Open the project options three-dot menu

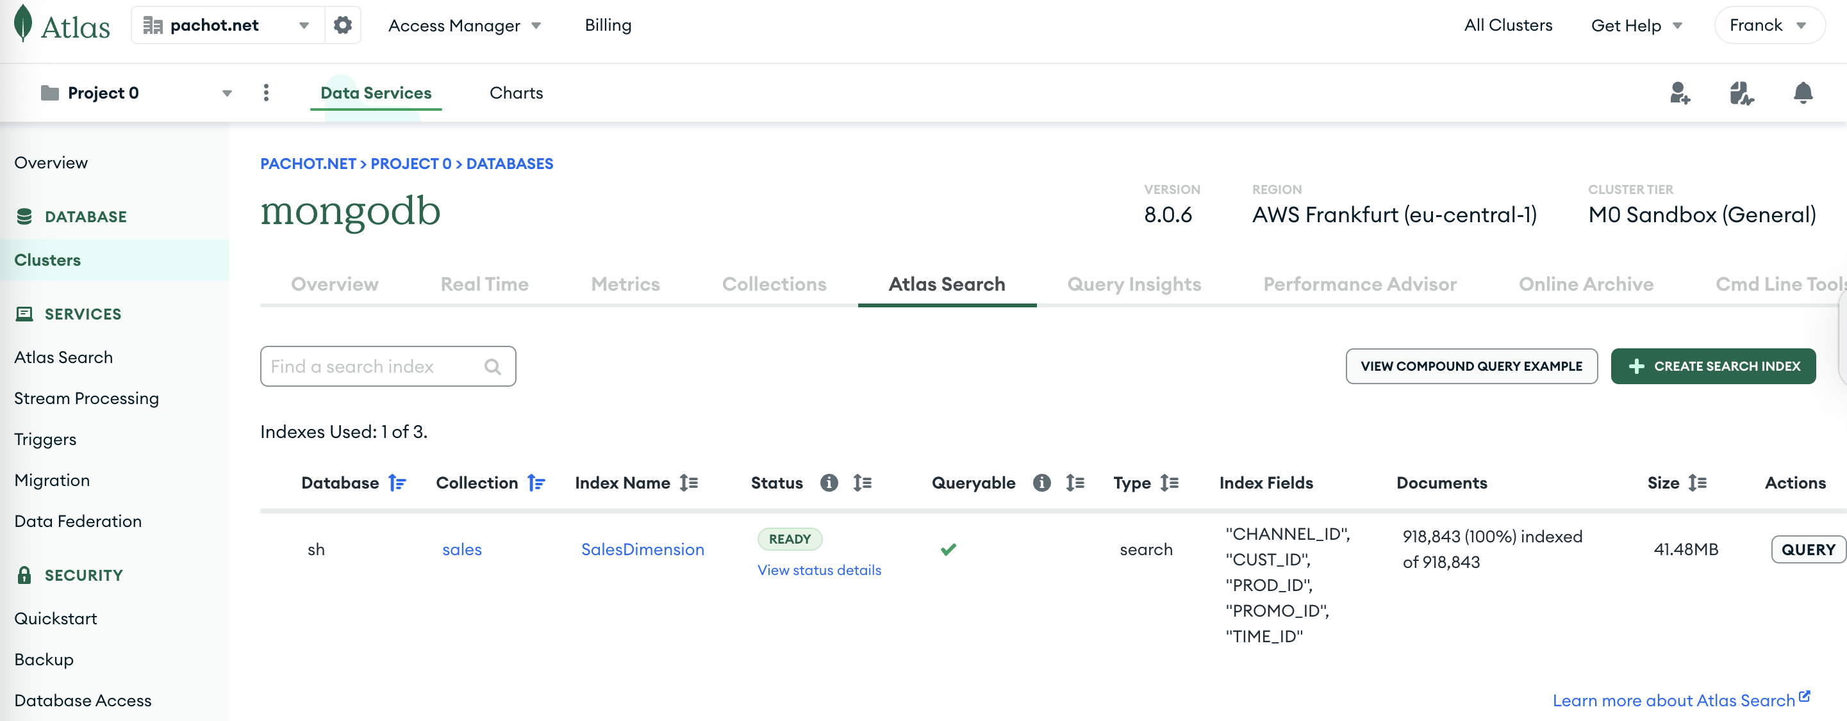266,92
